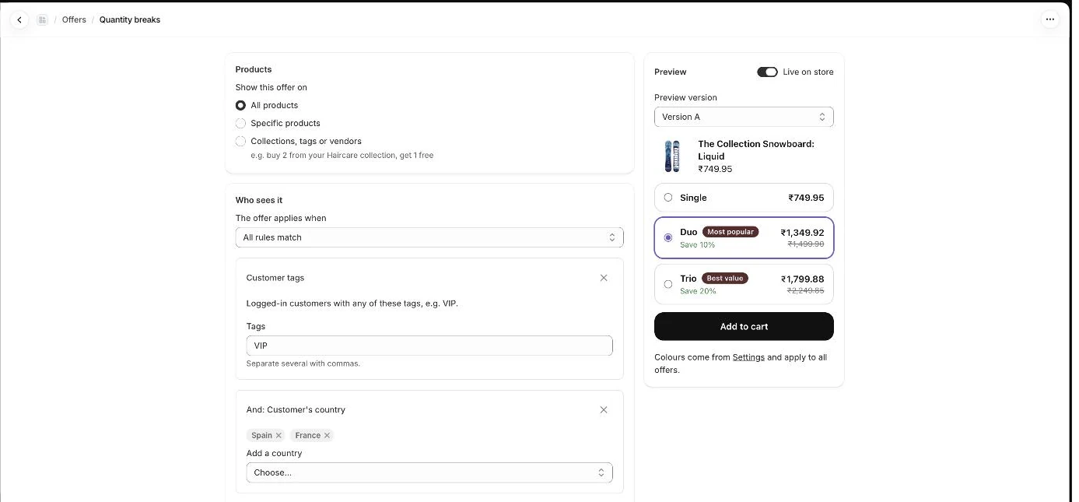Click the Quantity breaks breadcrumb
1079x502 pixels.
[130, 20]
